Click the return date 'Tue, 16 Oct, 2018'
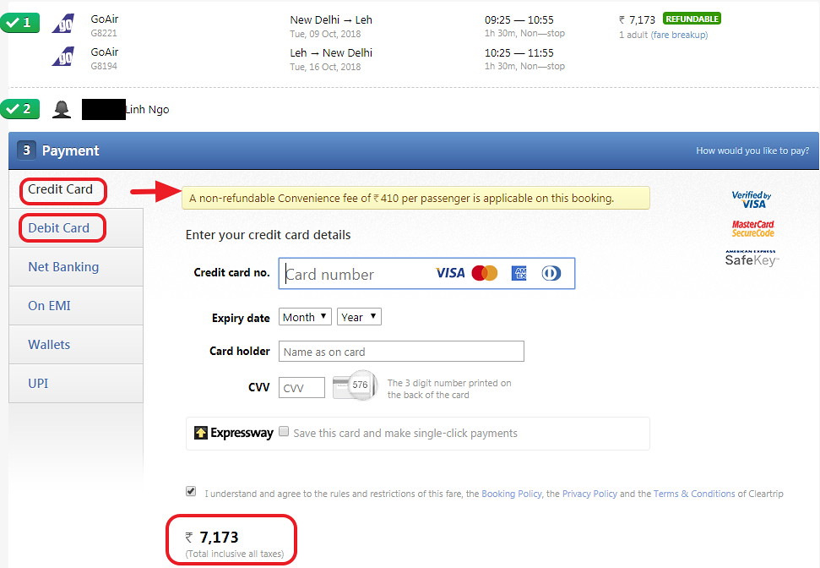820x568 pixels. 325,67
